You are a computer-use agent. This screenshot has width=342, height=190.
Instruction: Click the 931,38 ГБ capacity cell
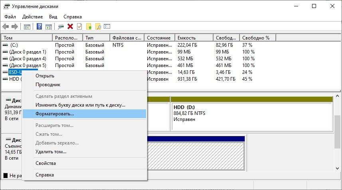tap(187, 79)
